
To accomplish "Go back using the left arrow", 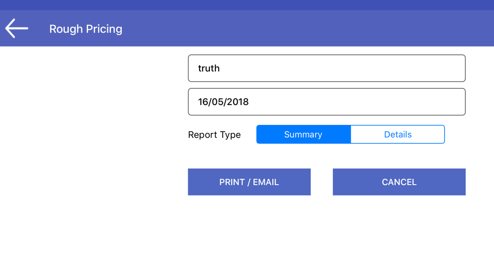I will 17,28.
